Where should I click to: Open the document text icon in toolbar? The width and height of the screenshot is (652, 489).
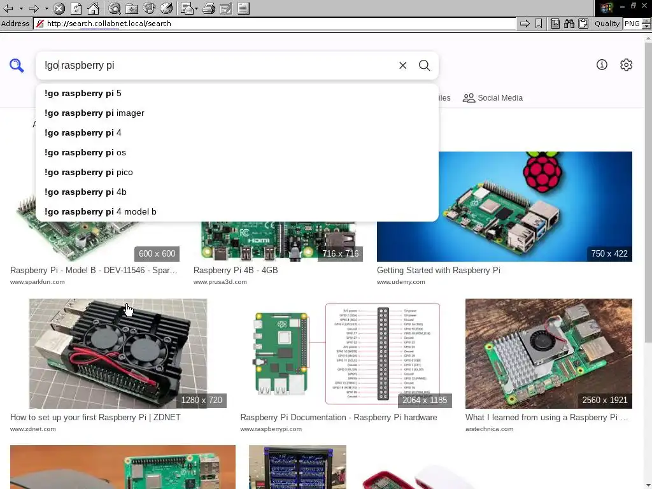click(x=244, y=8)
